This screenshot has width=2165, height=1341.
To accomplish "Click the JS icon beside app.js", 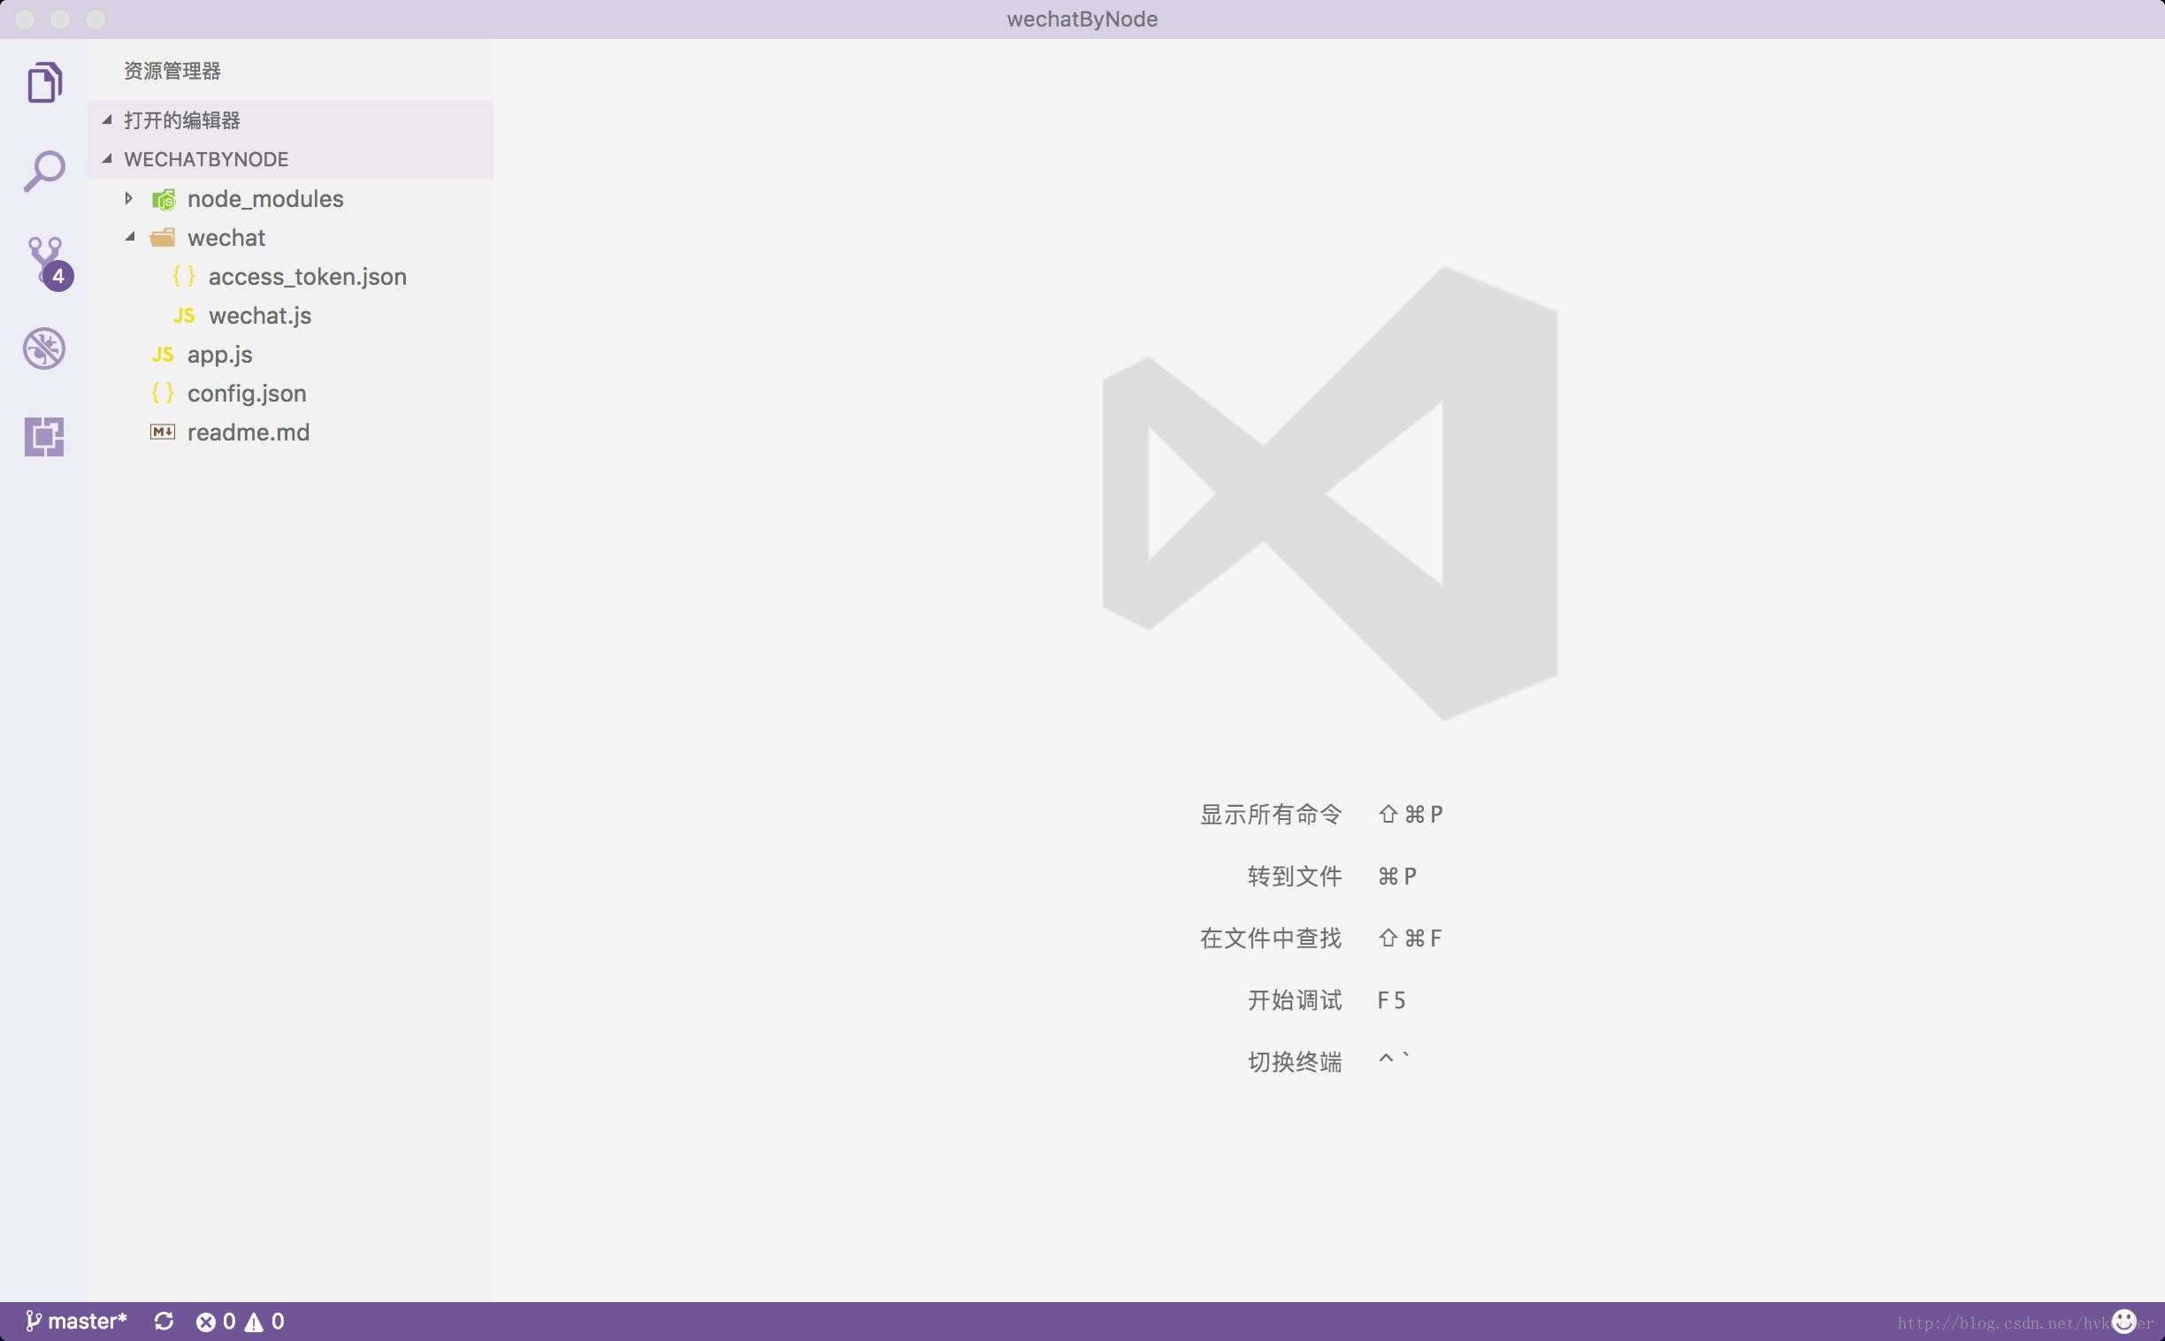I will tap(162, 355).
